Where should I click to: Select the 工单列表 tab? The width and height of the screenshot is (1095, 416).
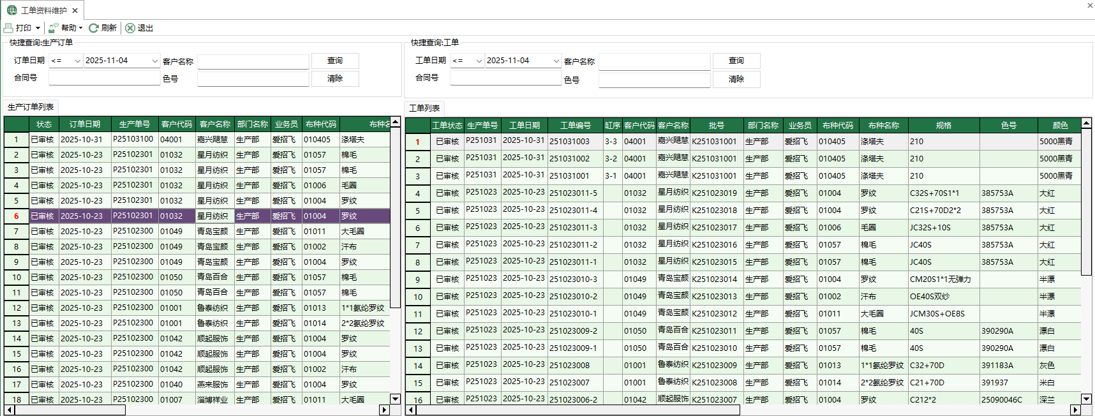click(x=424, y=108)
